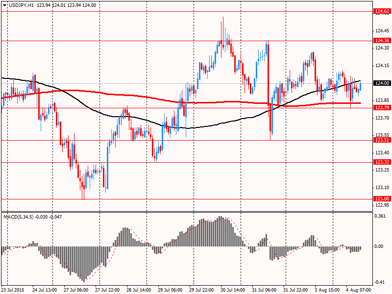Select the 27 Jul 06:00 time label
This screenshot has width=392, height=294.
click(76, 290)
